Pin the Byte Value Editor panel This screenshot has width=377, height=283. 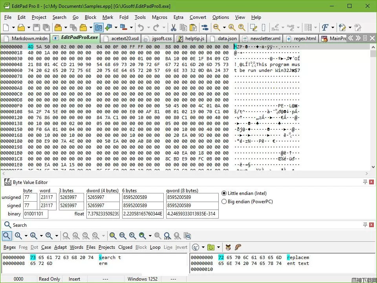[x=365, y=182]
